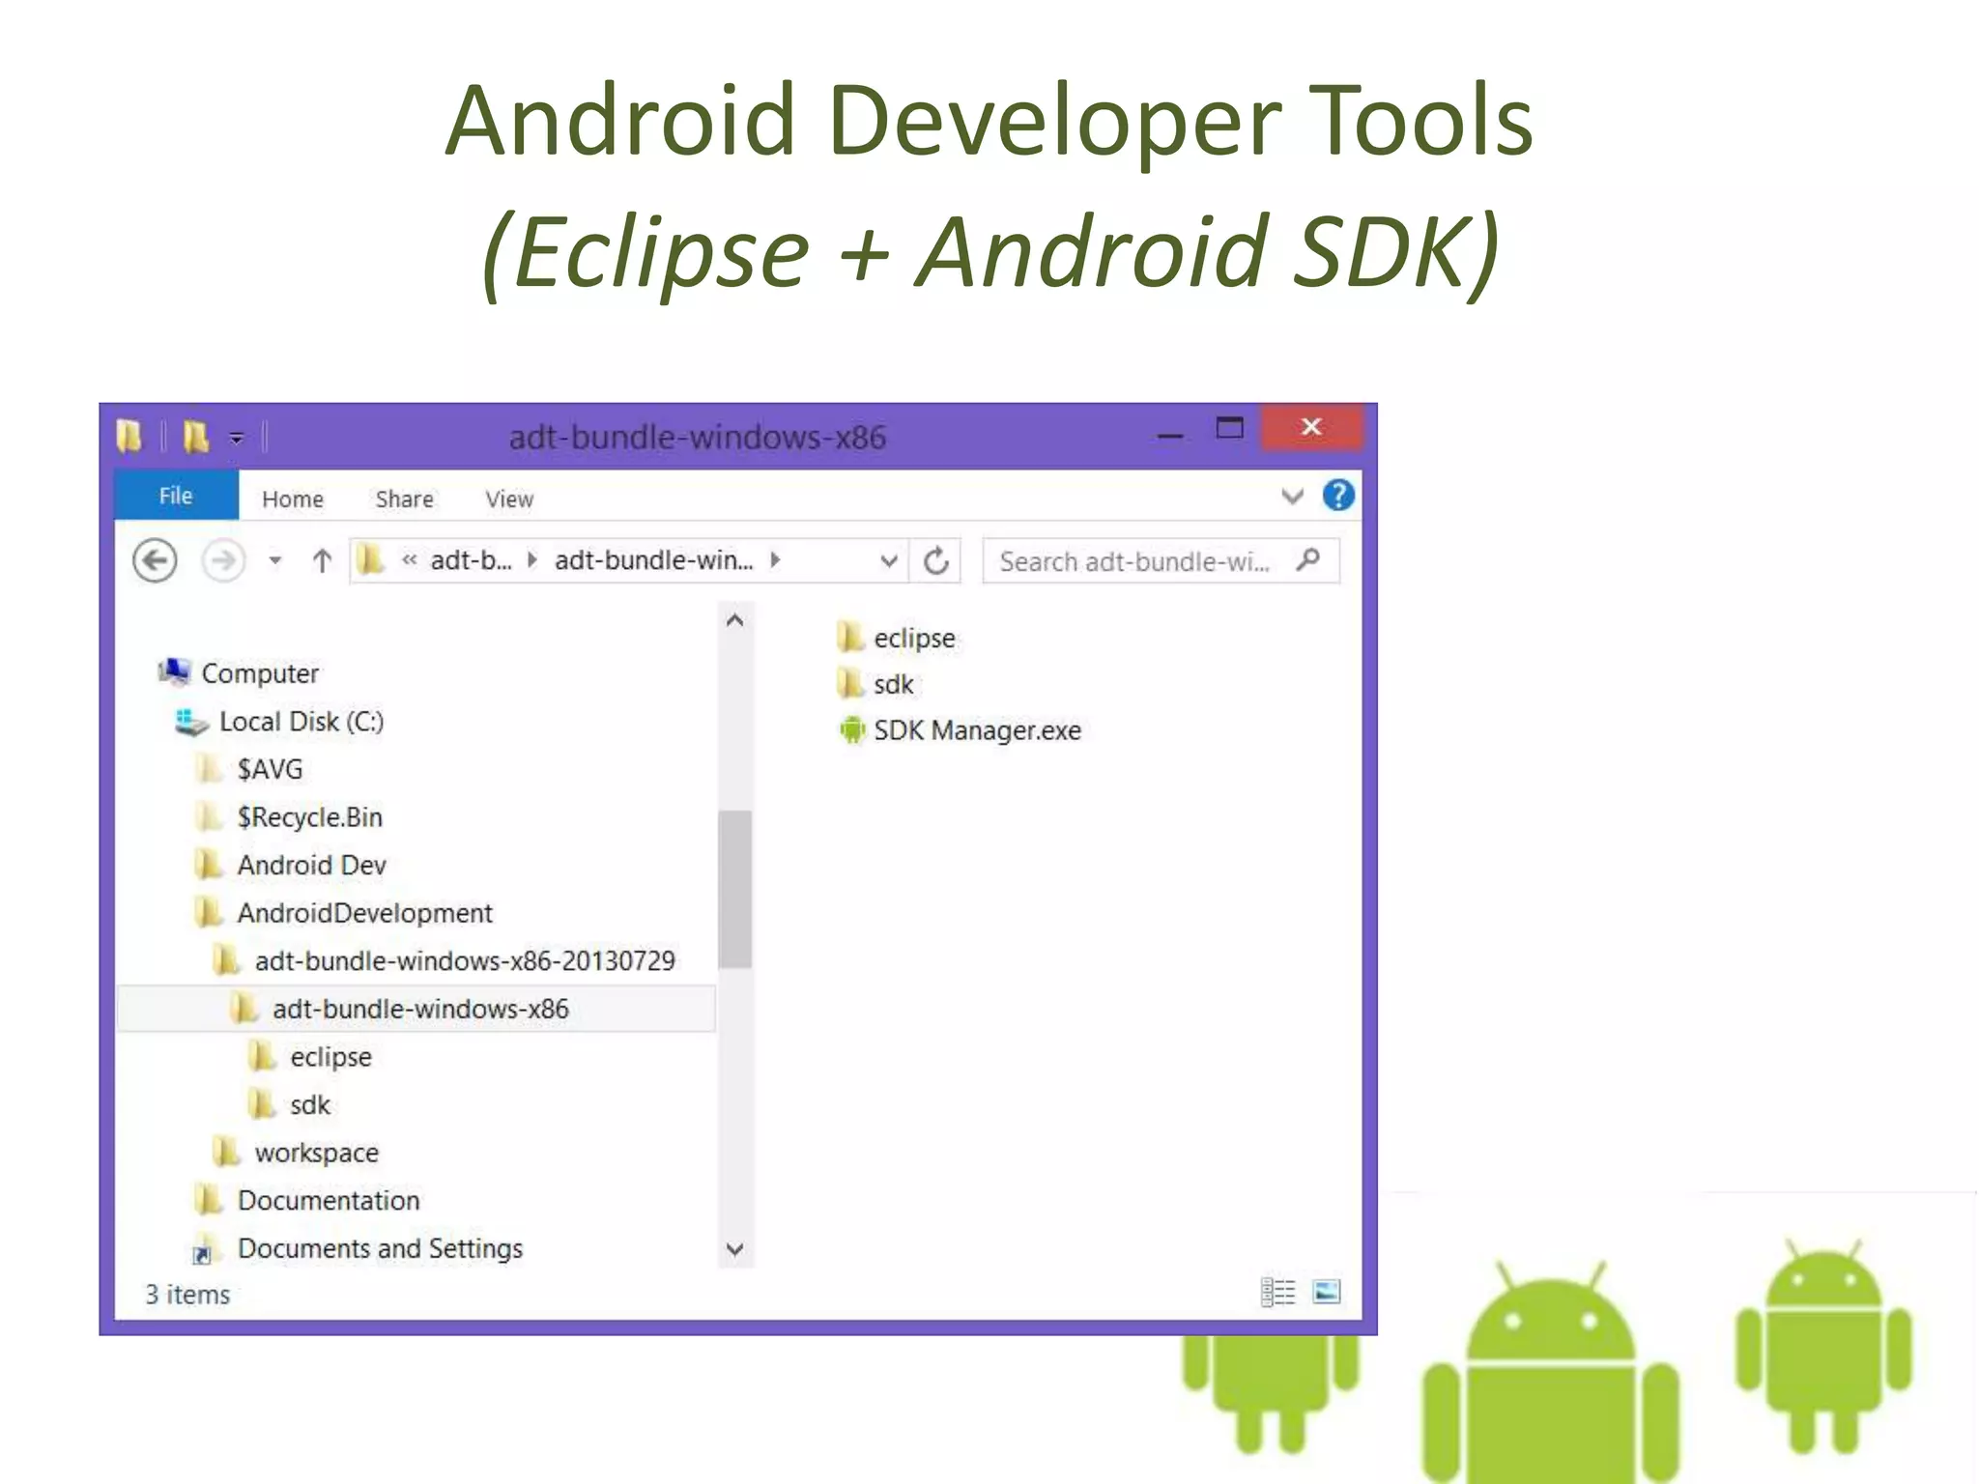Open the address bar history dropdown
Image resolution: width=1979 pixels, height=1484 pixels.
[889, 561]
